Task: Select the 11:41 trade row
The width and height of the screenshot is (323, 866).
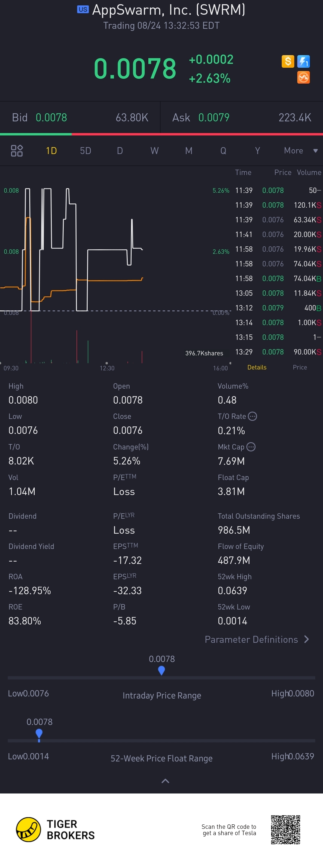Action: (278, 234)
